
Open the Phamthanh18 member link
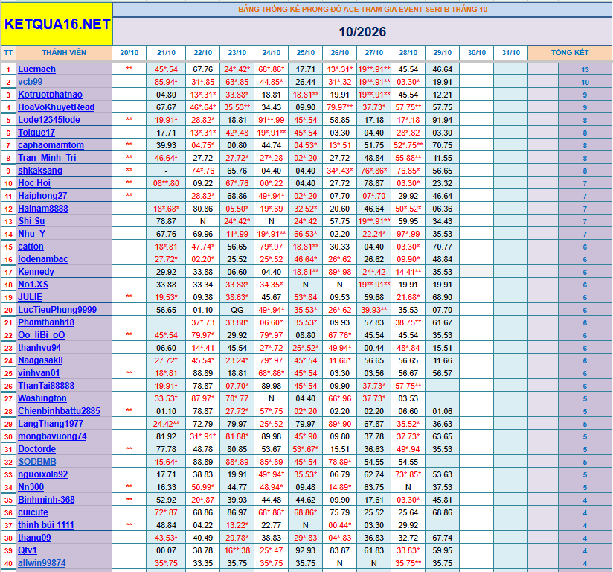[x=46, y=322]
